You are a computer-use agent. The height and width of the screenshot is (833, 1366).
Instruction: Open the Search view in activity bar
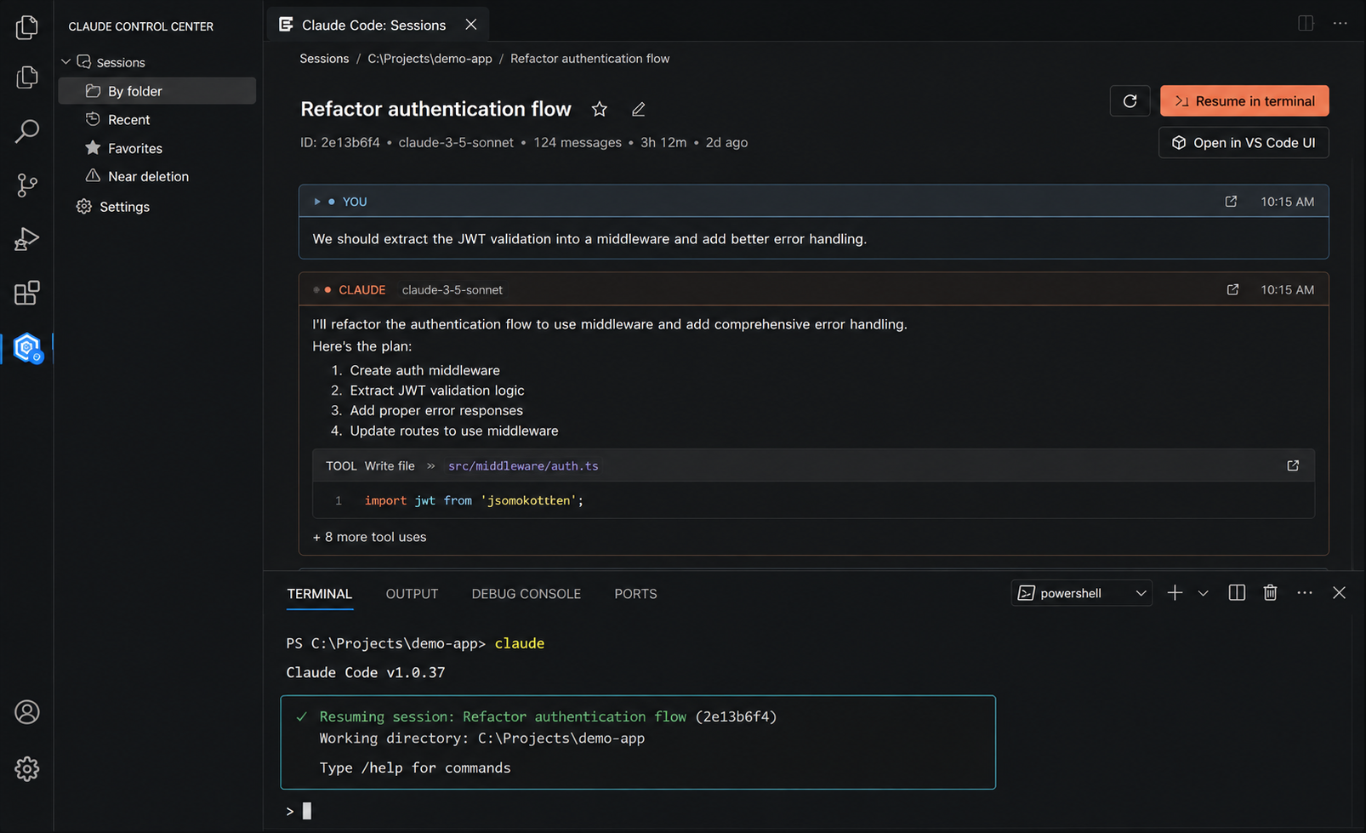pyautogui.click(x=26, y=131)
